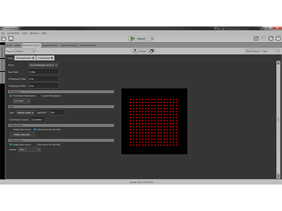Select the Custom Modulation radio button
The image size is (282, 211).
[39, 96]
